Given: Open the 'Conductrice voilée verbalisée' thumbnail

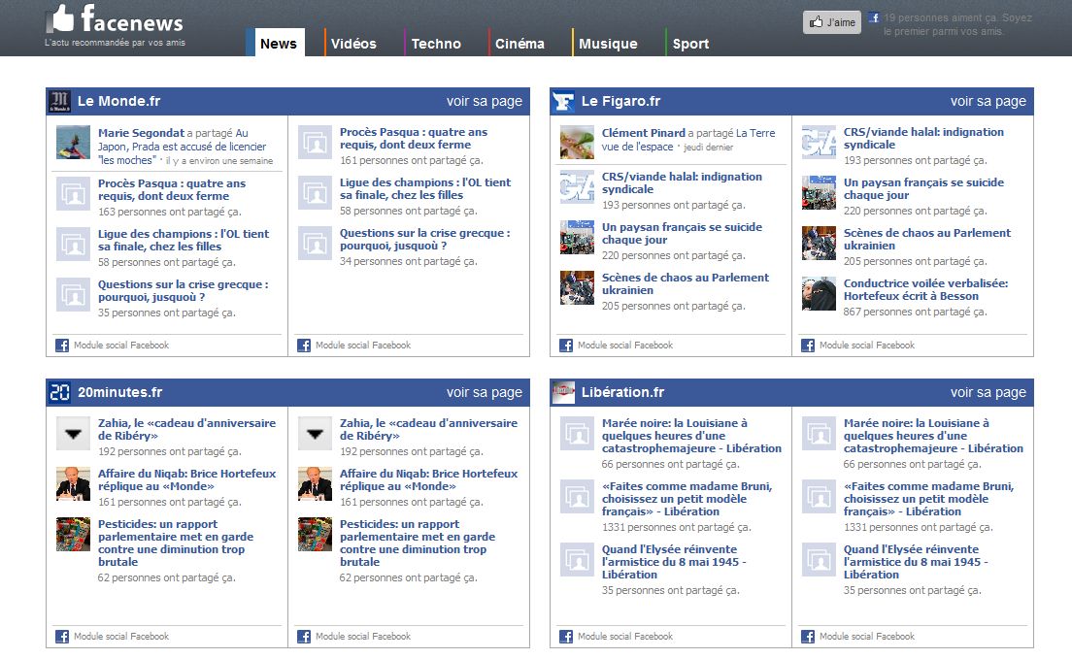Looking at the screenshot, I should [819, 294].
